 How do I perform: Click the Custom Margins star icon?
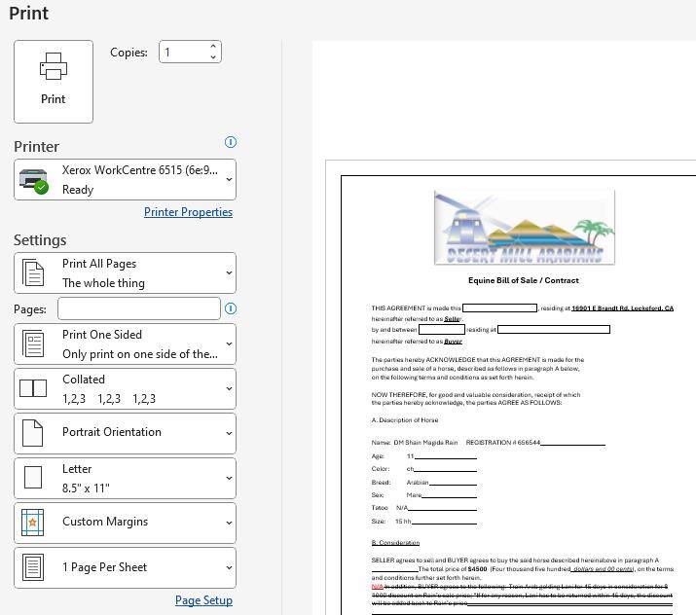pos(33,523)
